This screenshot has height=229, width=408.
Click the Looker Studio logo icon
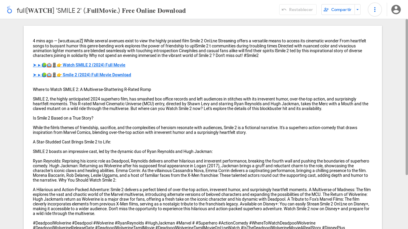coord(10,10)
